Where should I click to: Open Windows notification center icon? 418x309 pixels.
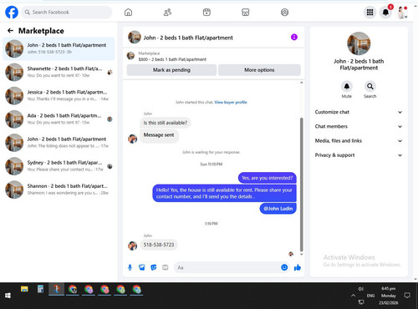[x=407, y=296]
